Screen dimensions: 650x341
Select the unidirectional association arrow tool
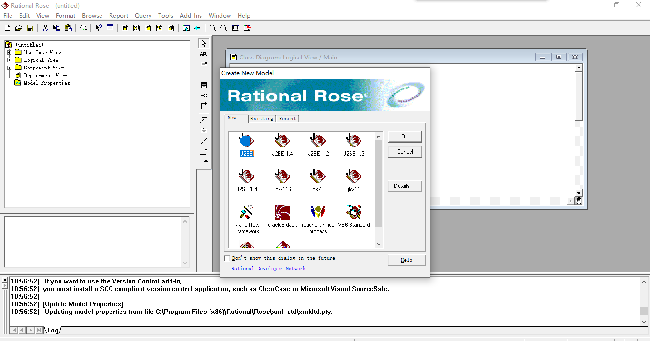coord(204,106)
